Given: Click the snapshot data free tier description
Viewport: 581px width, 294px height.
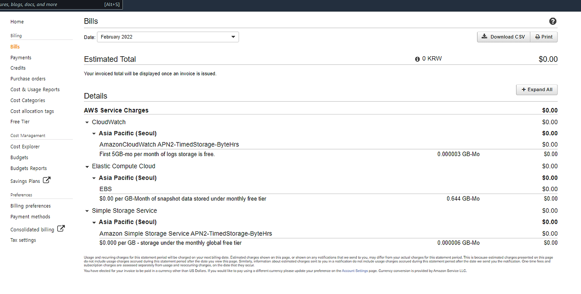Looking at the screenshot, I should click(183, 199).
